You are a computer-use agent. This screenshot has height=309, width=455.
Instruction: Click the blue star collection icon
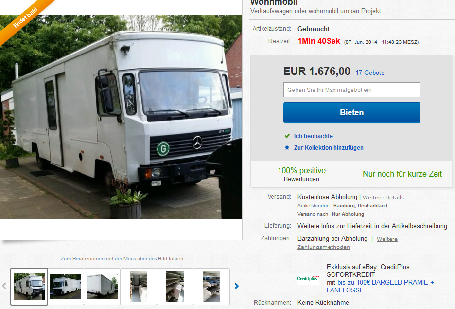(287, 147)
